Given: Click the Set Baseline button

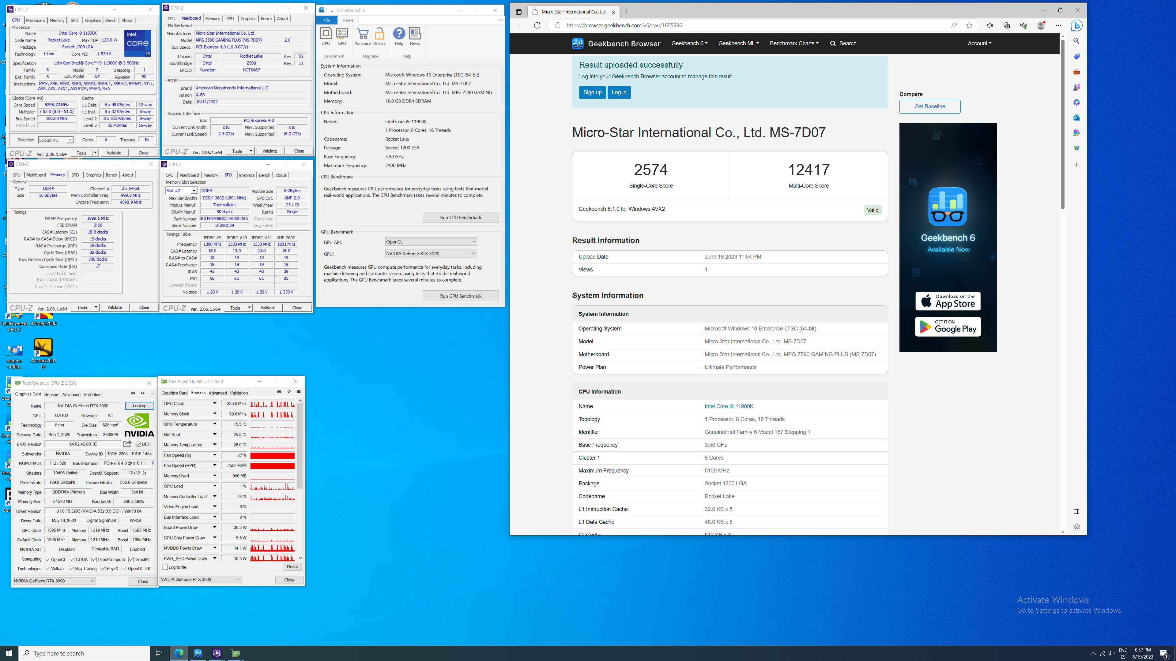Looking at the screenshot, I should pyautogui.click(x=930, y=107).
